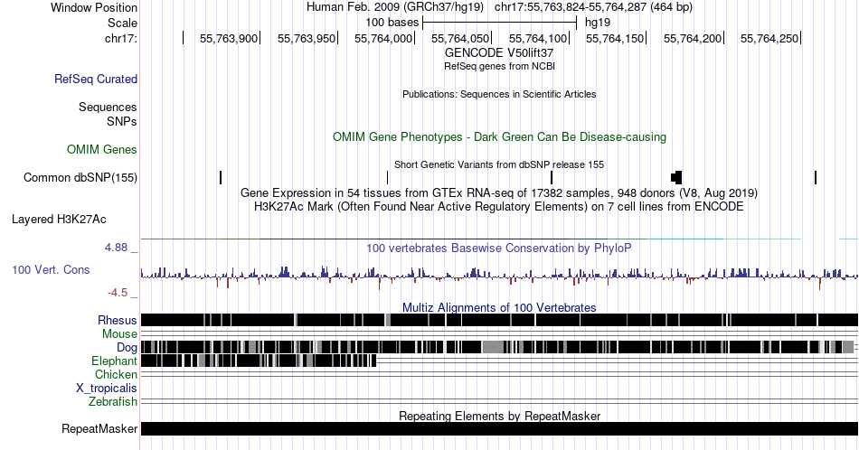Viewport: 859px width, 450px height.
Task: Click the SNPs track label
Action: coord(122,121)
